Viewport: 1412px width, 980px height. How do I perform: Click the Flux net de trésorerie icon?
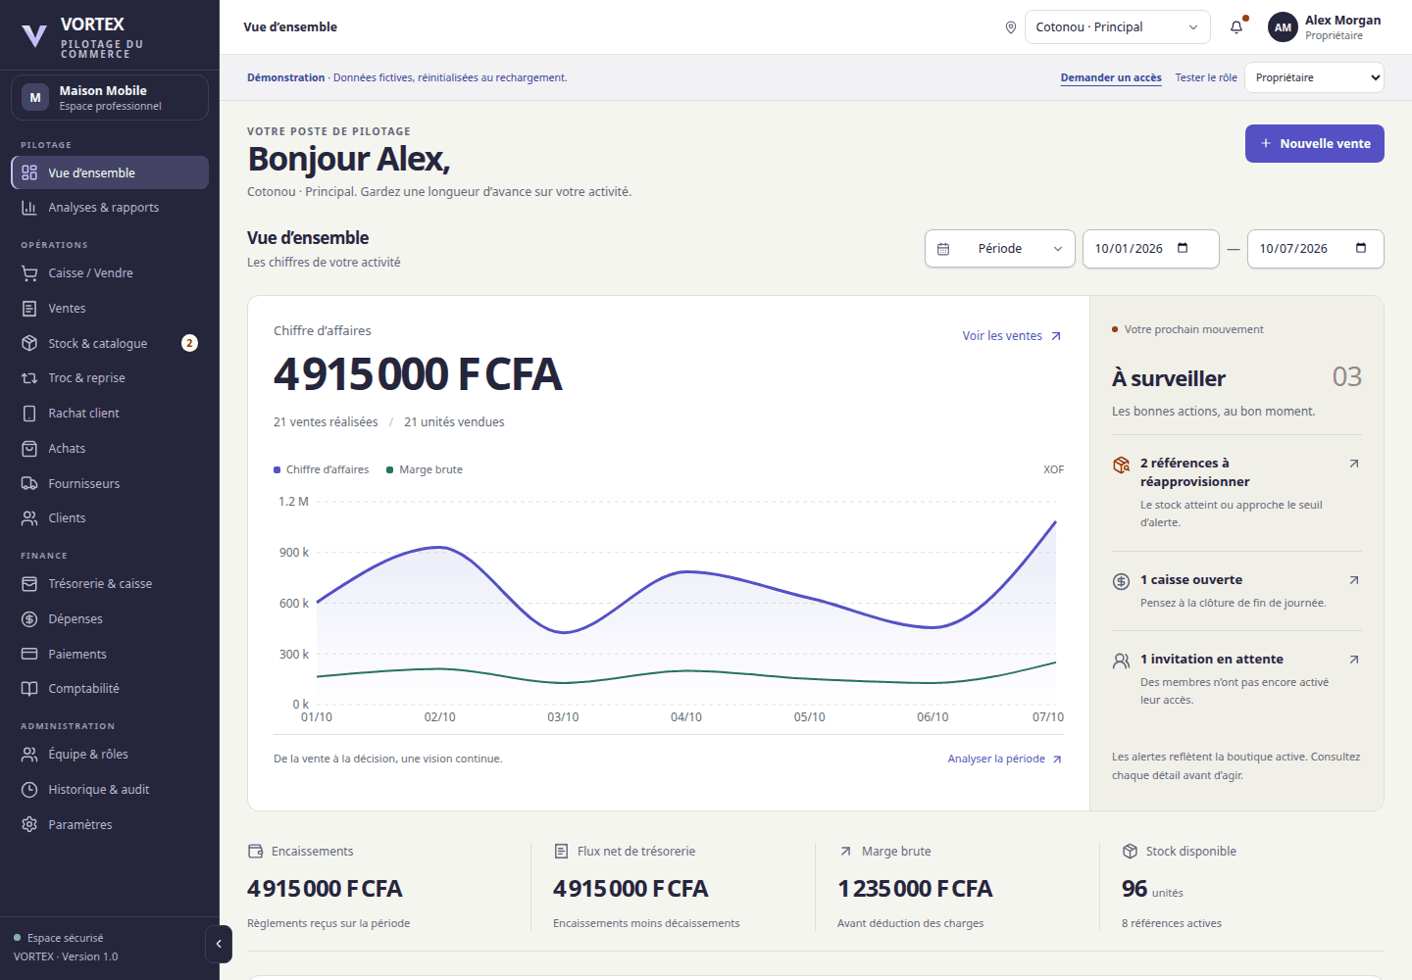coord(562,851)
